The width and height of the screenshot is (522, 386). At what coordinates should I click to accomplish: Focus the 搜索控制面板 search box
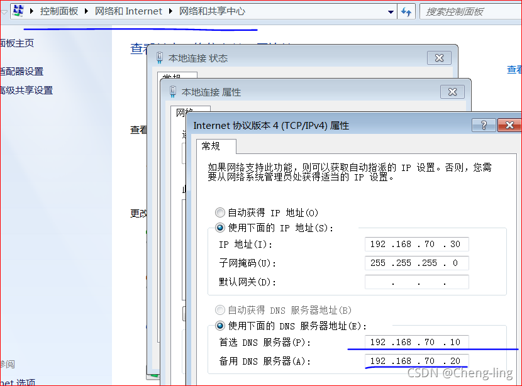(x=470, y=12)
